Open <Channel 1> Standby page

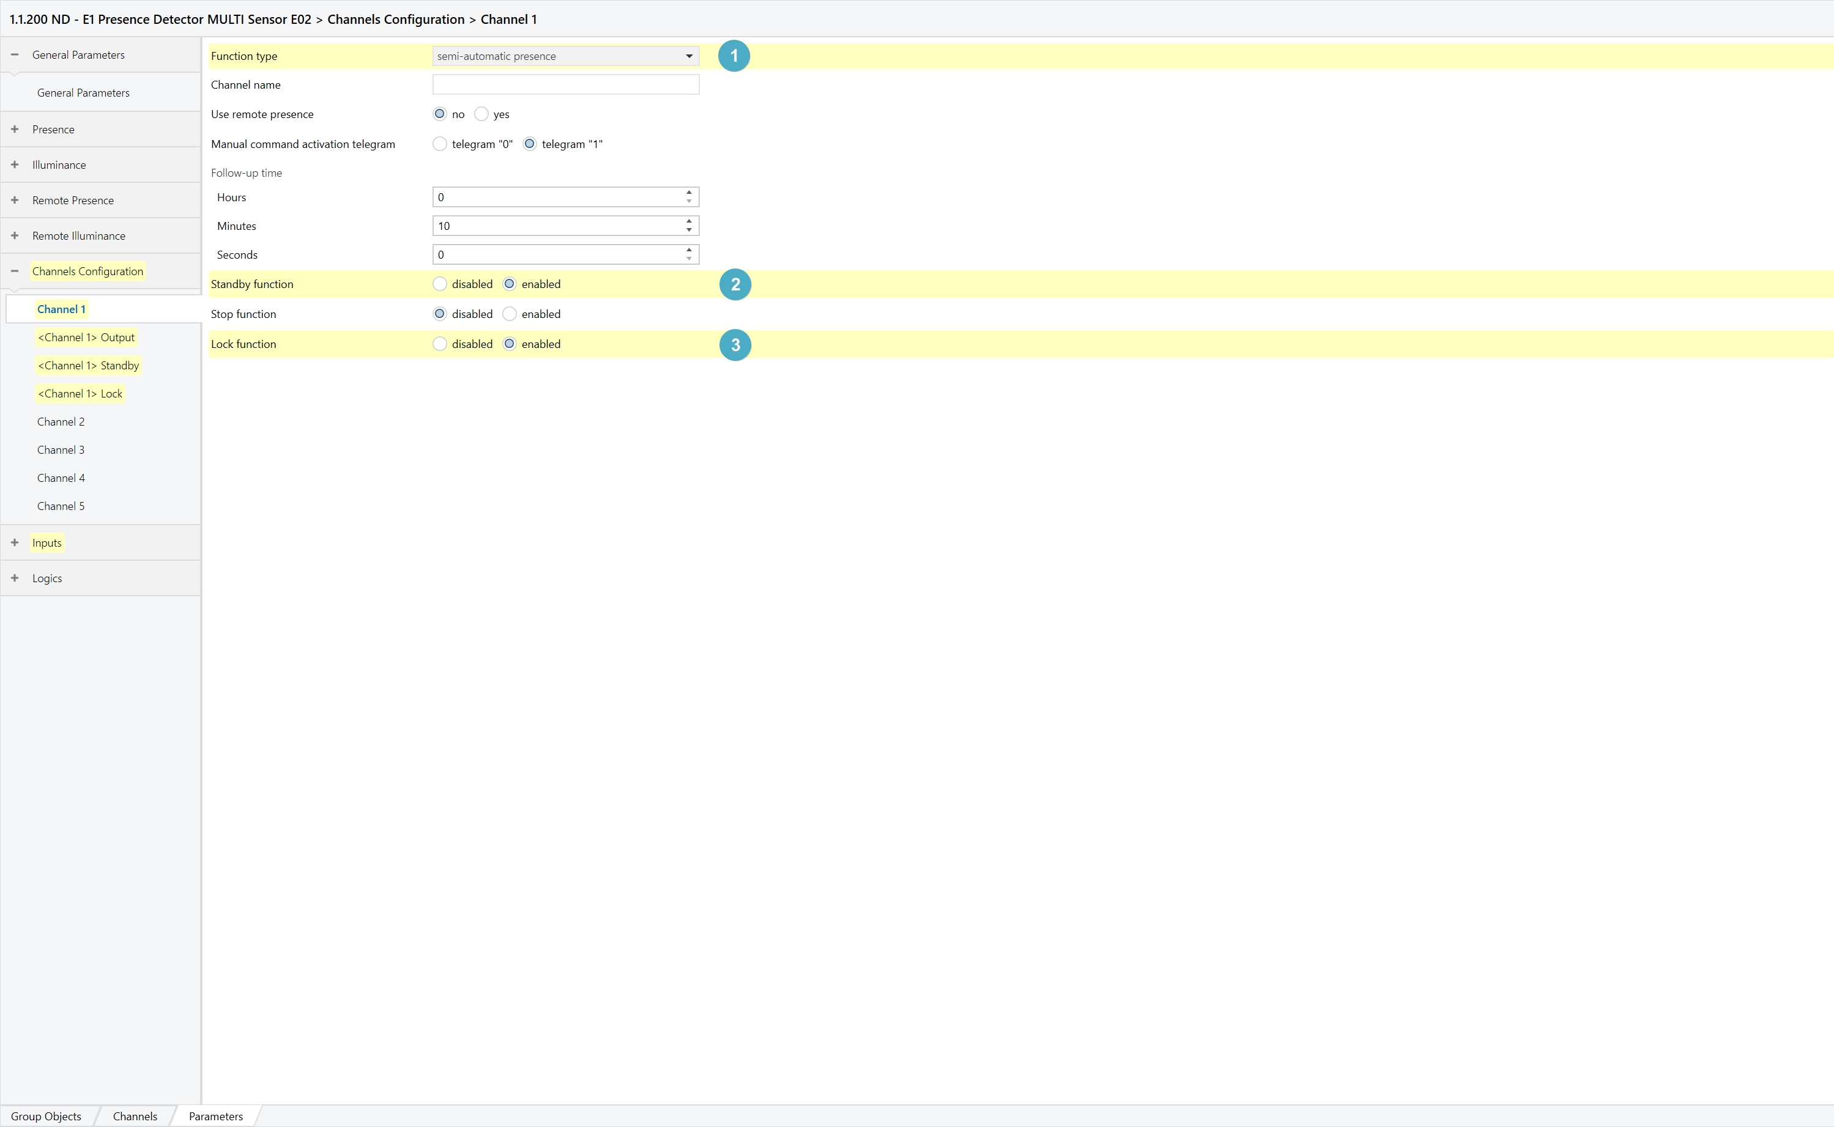(x=88, y=365)
